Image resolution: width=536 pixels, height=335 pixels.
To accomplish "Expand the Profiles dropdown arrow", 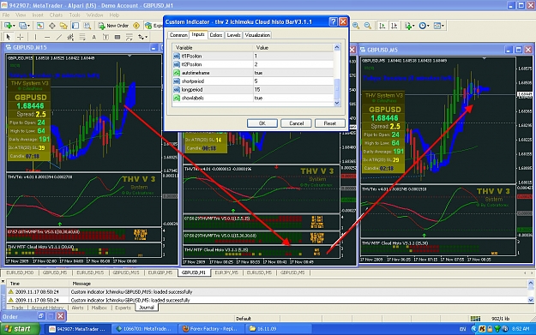I will 28,26.
